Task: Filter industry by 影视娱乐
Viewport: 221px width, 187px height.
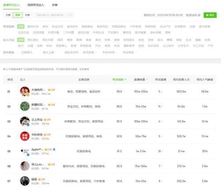Action: point(129,40)
